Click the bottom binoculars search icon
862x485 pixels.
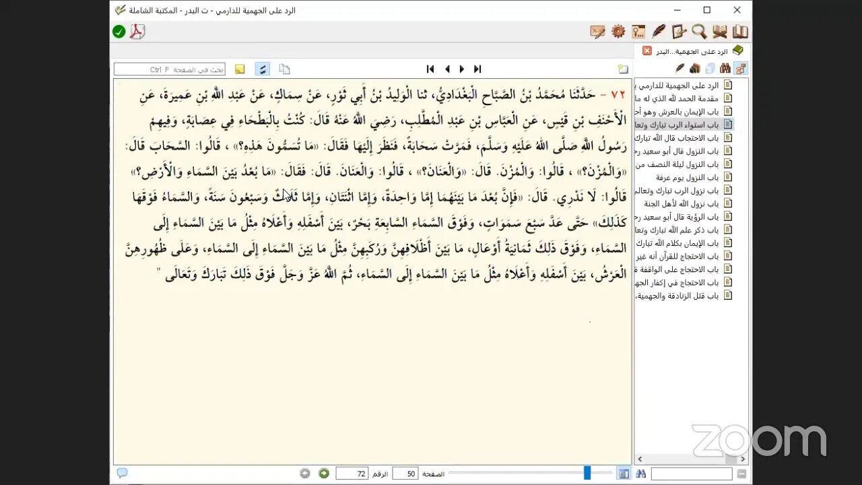pyautogui.click(x=641, y=474)
